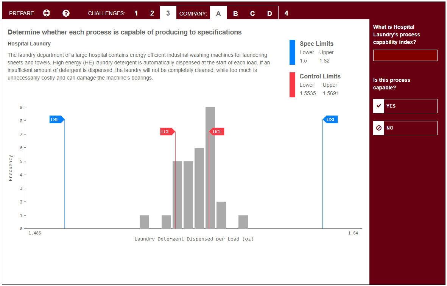Open the PREPARE menu
Screen dimensions: 447x286
(21, 13)
